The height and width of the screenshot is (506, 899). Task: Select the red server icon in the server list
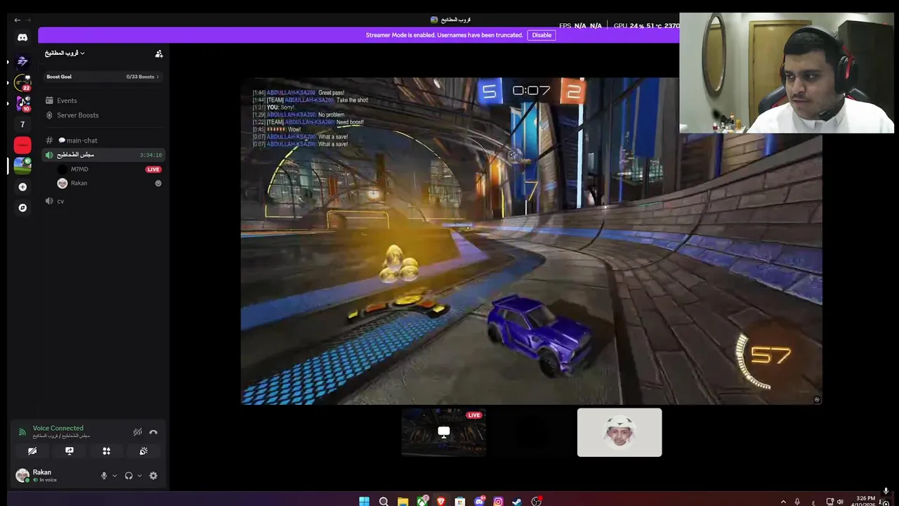point(22,145)
